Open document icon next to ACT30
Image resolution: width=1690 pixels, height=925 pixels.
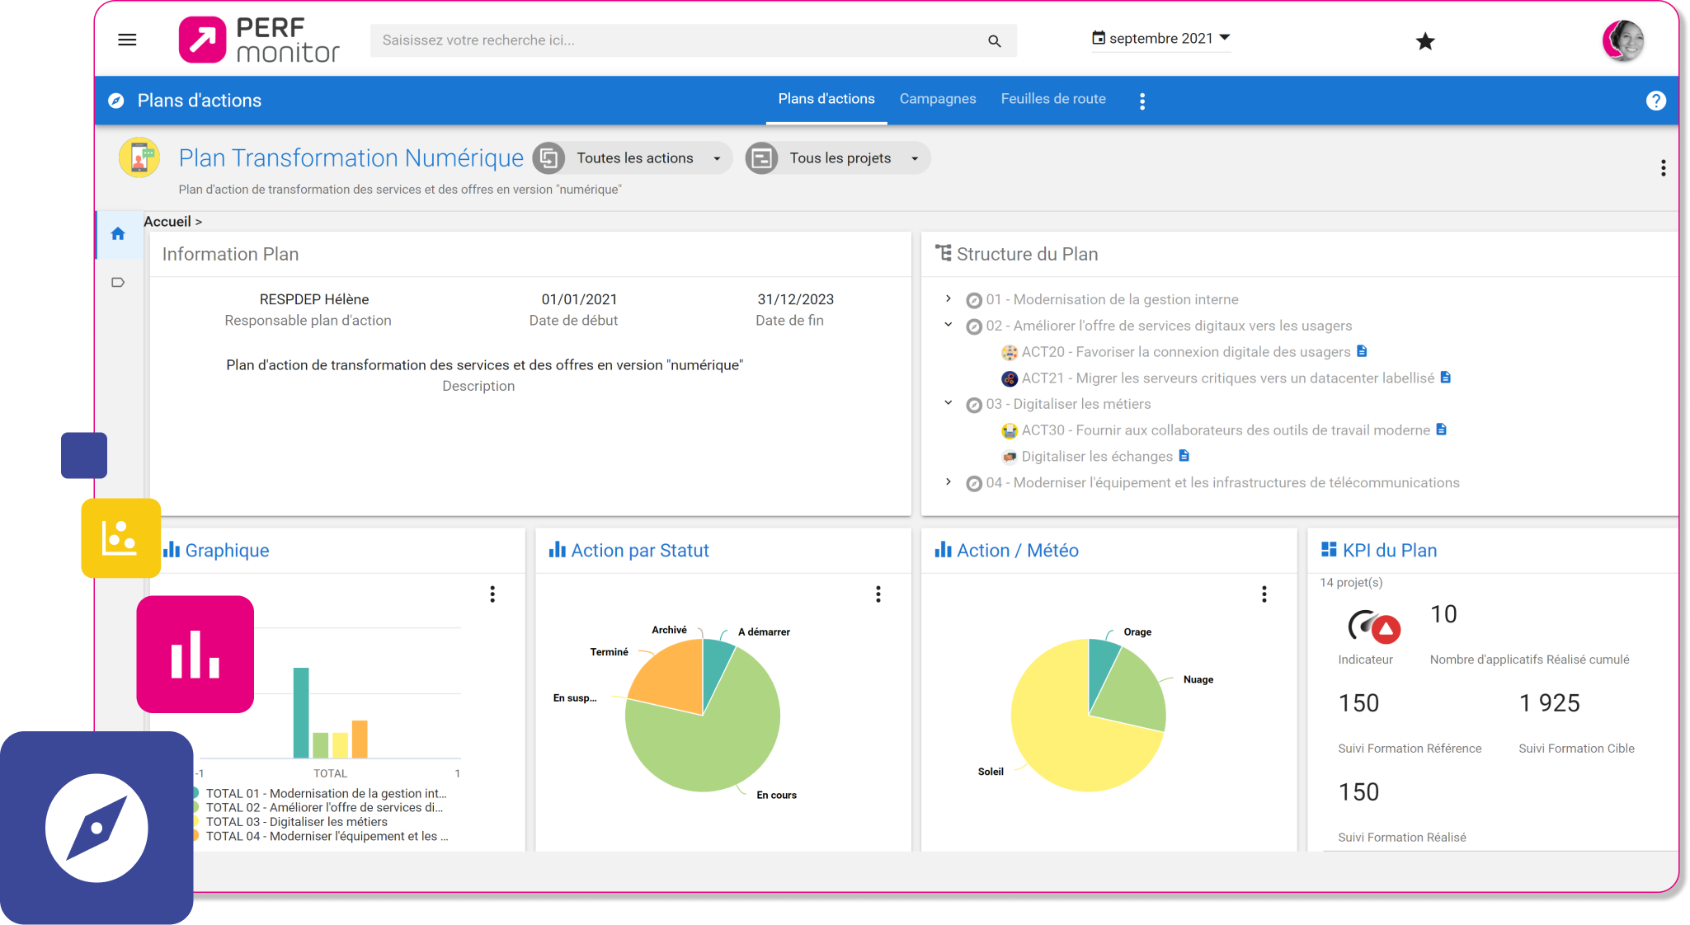coord(1442,430)
